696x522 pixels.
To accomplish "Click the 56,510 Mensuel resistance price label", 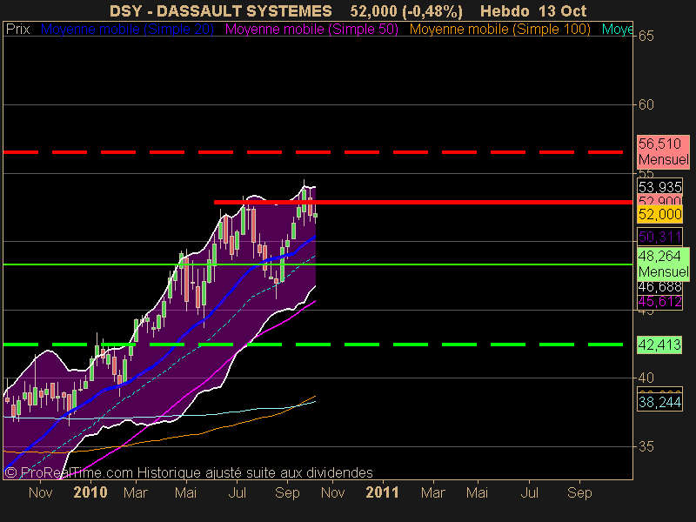I will (663, 151).
